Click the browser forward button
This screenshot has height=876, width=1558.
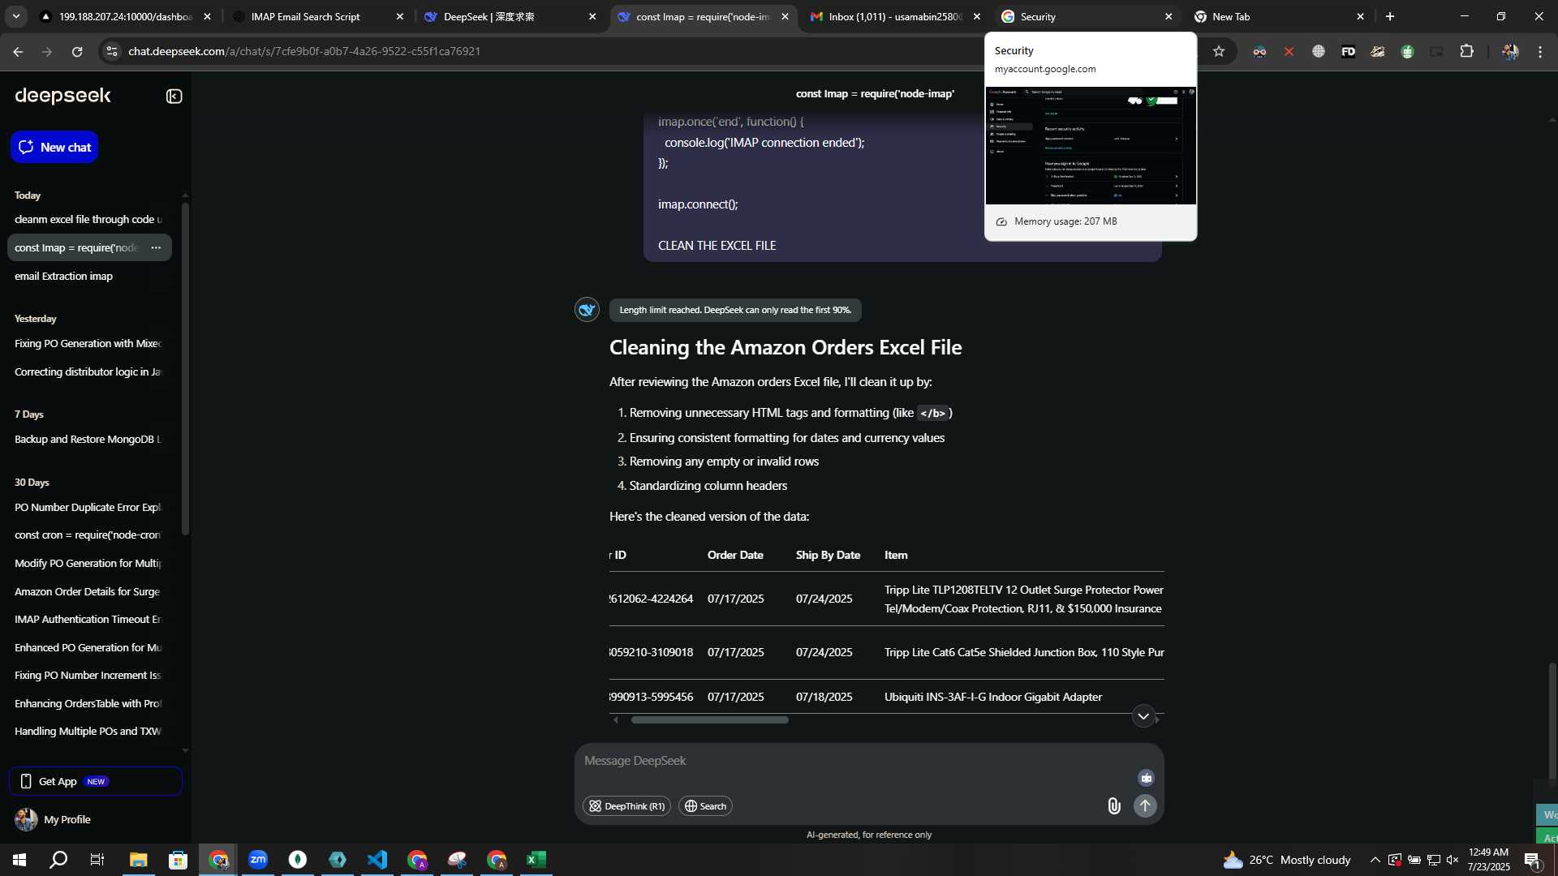[47, 51]
